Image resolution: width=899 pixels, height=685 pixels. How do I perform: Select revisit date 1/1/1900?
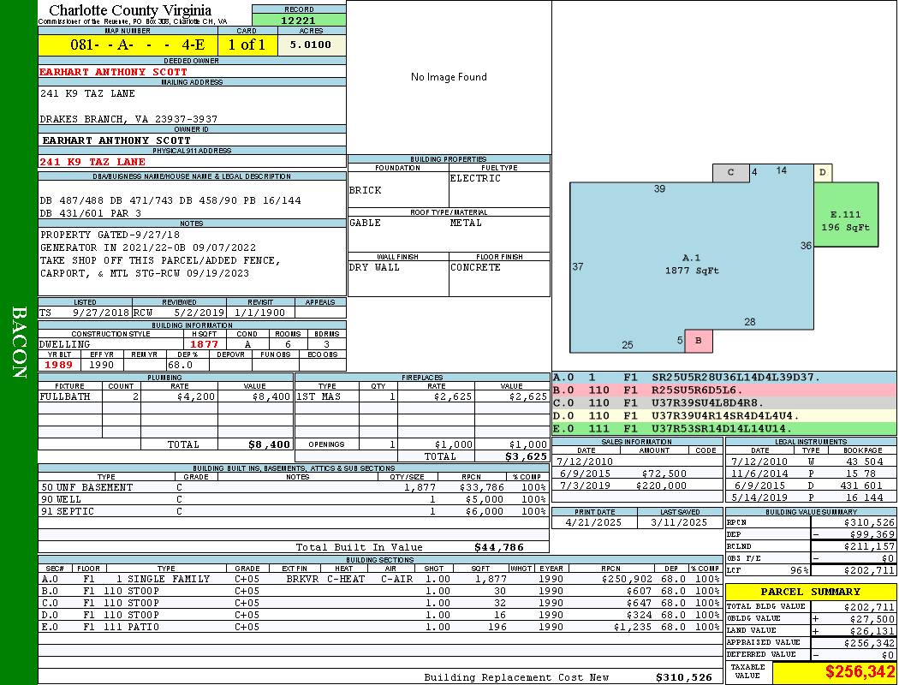pos(260,313)
